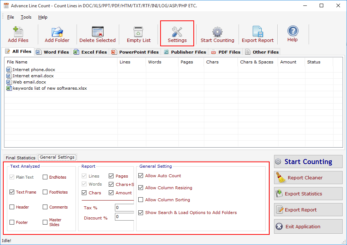Enable the Comments checkbox
Screen dimensions: 347x245
(x=45, y=207)
